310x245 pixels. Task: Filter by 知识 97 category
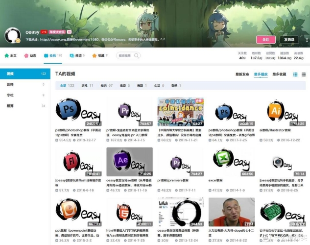tap(107, 85)
